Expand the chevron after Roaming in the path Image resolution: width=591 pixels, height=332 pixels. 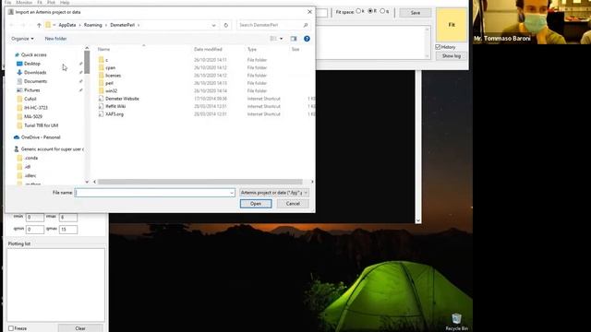click(106, 25)
